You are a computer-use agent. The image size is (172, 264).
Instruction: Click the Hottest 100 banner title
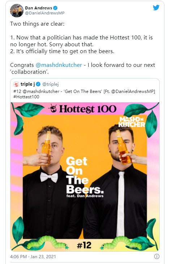88,109
